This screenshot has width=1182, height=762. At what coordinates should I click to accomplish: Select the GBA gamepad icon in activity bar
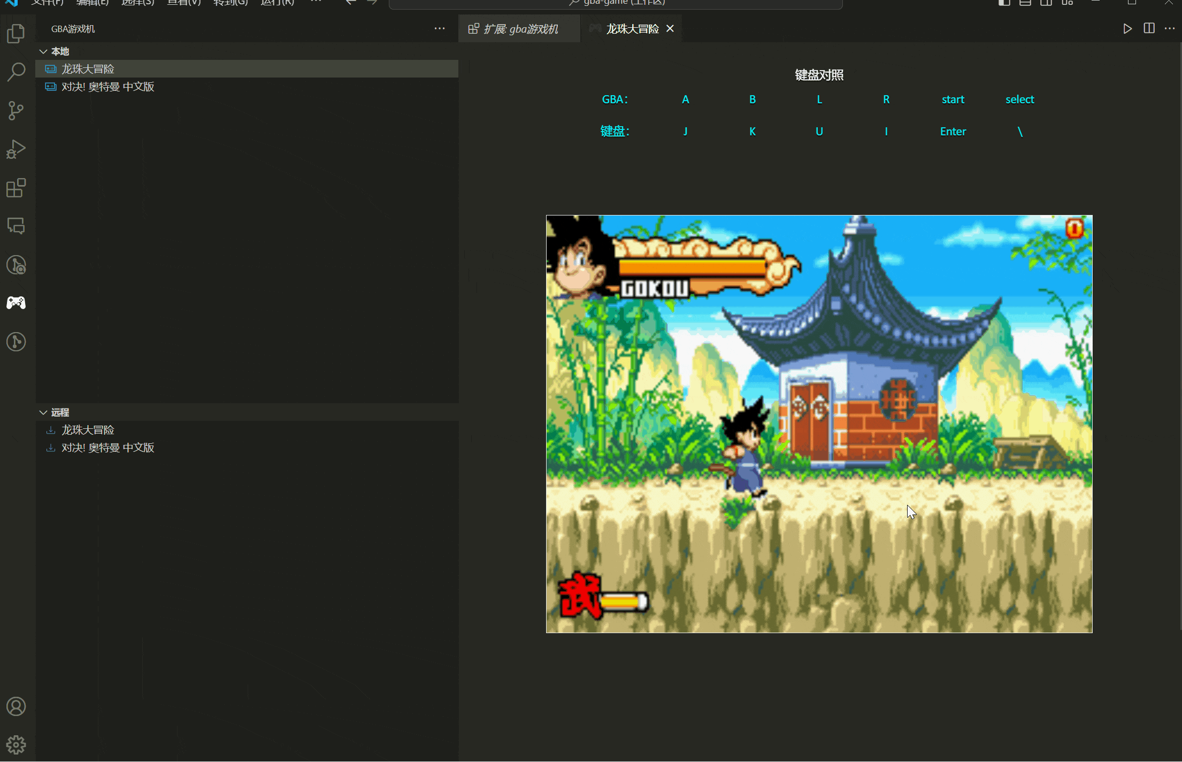16,303
